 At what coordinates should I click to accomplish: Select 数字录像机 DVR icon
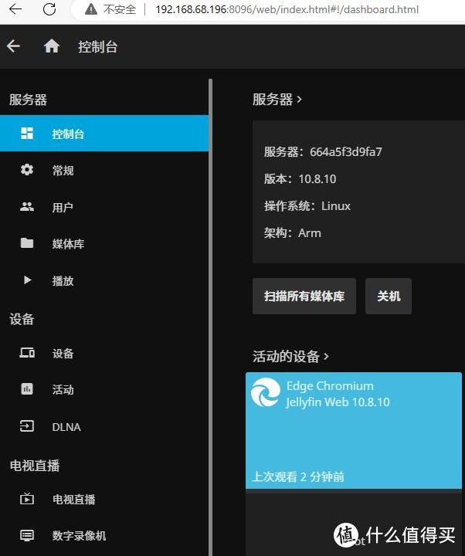click(27, 535)
